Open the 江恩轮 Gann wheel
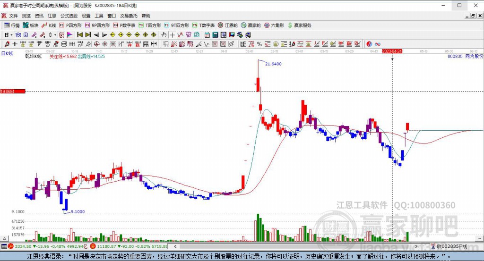Viewport: 484px width, 261px height. click(x=228, y=25)
